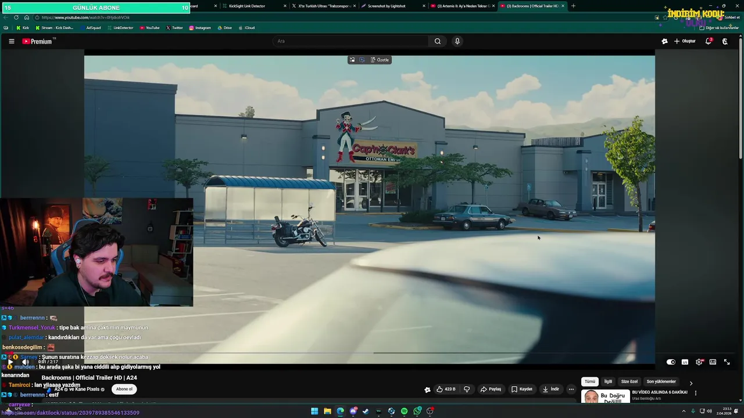Viewport: 744px width, 418px height.
Task: Open options for BU VİDEO ASLINDA 6 DAKİKA
Action: (x=695, y=393)
